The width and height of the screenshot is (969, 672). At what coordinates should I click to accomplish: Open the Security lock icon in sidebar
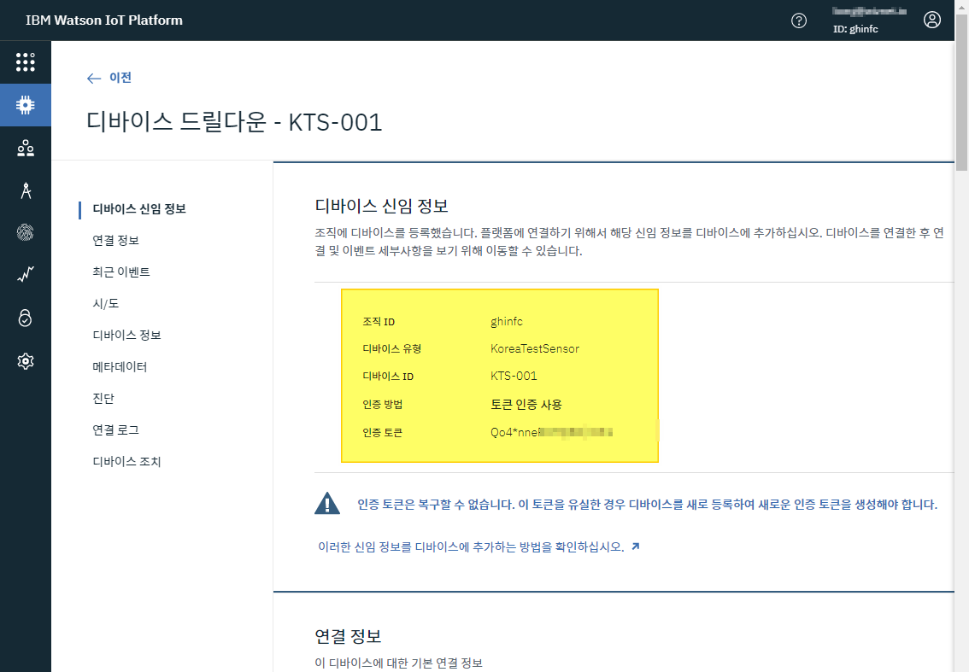click(x=26, y=318)
